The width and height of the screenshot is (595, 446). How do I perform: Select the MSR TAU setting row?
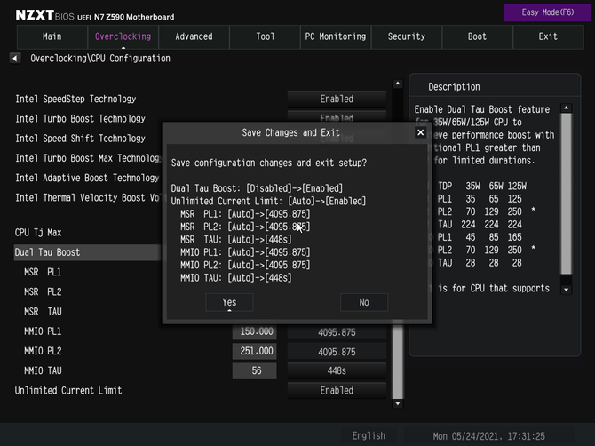pos(43,312)
